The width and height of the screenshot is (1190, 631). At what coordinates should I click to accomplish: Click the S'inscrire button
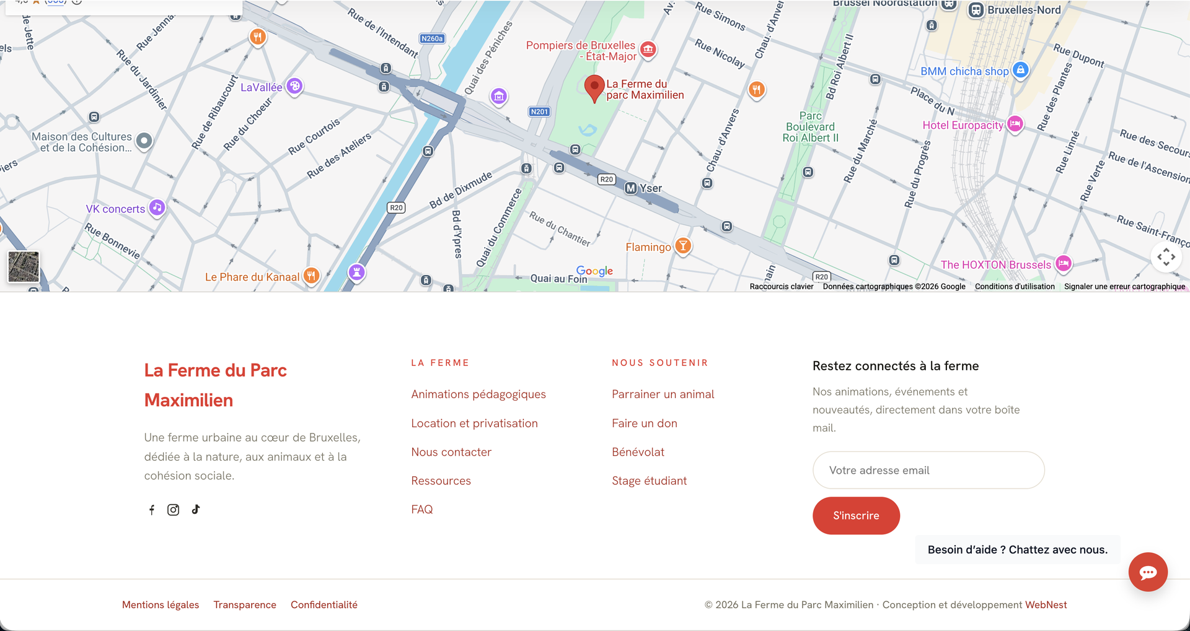click(856, 516)
